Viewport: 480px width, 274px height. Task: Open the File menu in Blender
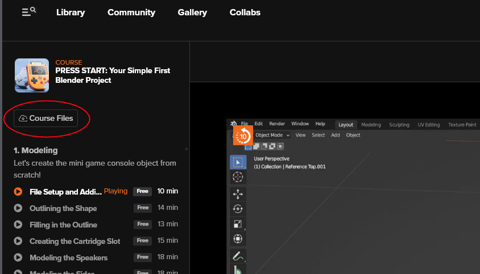tap(245, 124)
